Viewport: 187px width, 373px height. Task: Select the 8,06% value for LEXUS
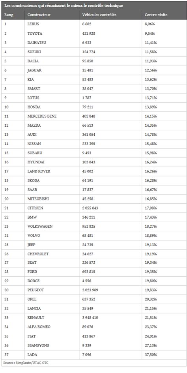click(150, 24)
